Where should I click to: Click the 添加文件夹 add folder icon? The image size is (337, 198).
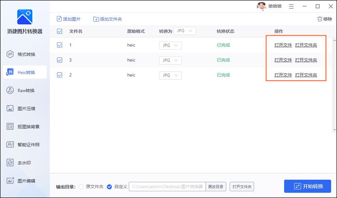[96, 19]
